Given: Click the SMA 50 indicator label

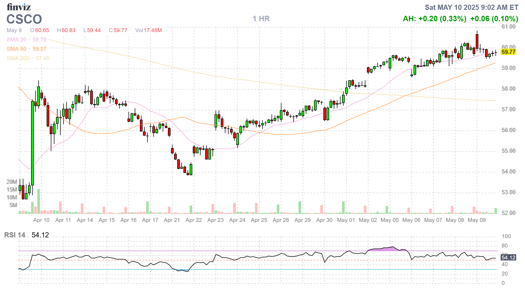Looking at the screenshot, I should coord(17,49).
